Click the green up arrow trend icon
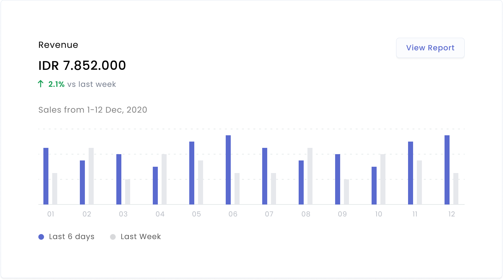 pos(41,84)
